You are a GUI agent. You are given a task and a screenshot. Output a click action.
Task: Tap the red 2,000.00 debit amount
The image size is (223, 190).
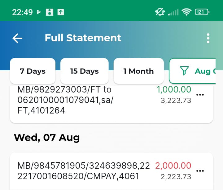pyautogui.click(x=173, y=166)
